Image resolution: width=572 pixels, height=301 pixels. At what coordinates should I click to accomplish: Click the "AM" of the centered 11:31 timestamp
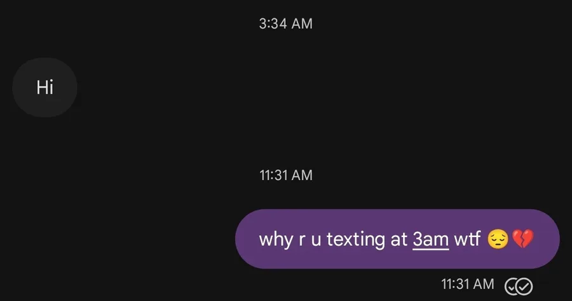pyautogui.click(x=302, y=176)
